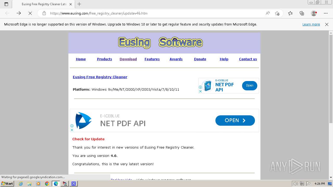Follow the Eusing Free Registry Cleaner link
The width and height of the screenshot is (333, 187).
(x=100, y=77)
